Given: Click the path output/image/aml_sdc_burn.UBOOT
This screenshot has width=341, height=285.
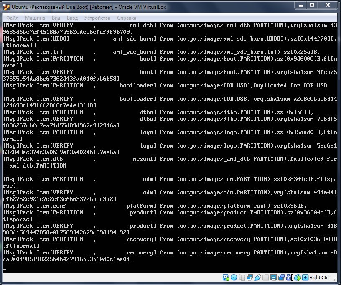Looking at the screenshot, I should tap(232, 39).
